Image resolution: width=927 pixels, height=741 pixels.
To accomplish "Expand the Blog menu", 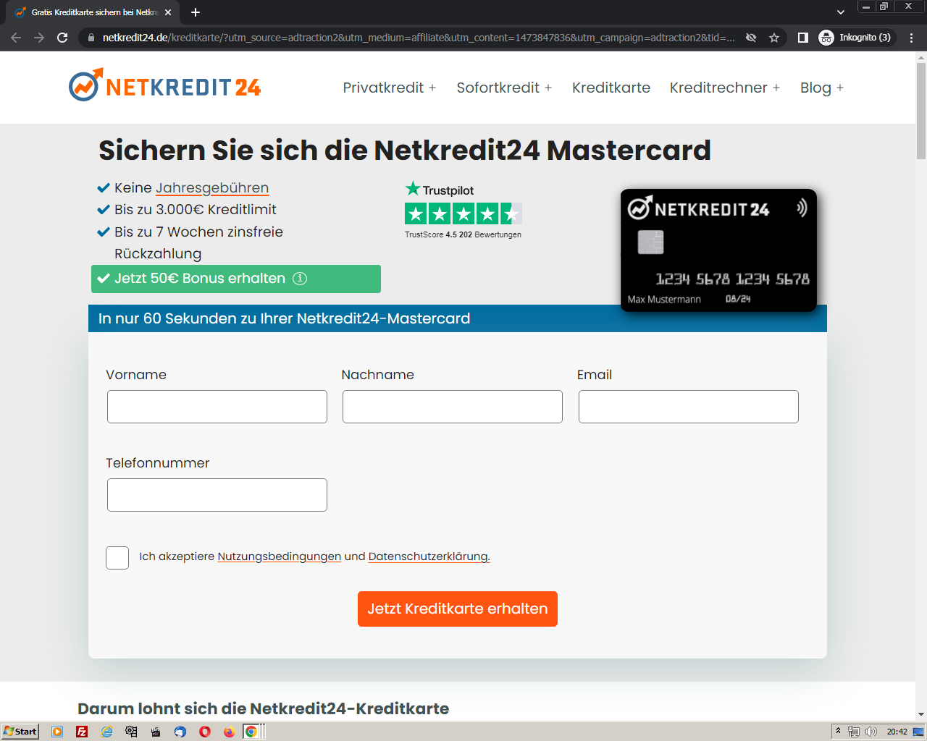I will pos(822,88).
